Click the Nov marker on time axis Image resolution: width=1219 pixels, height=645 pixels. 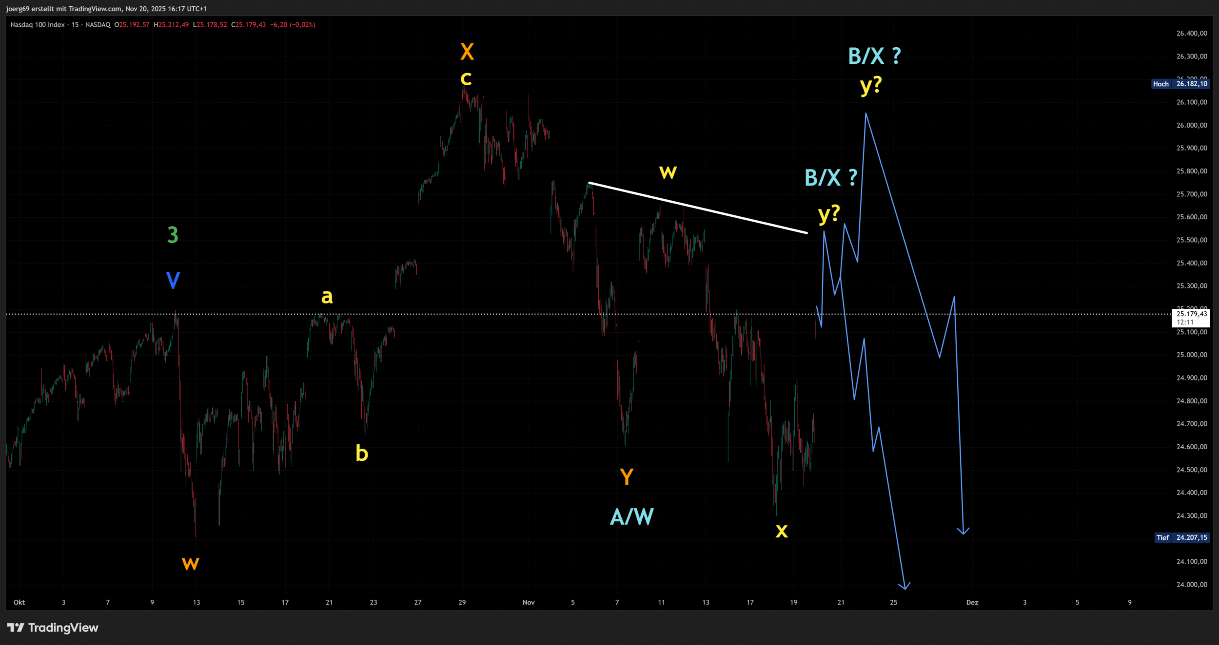click(x=529, y=602)
